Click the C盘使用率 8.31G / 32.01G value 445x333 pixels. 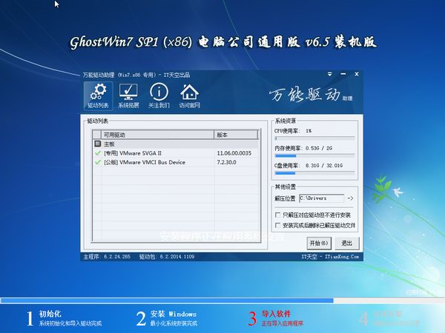pyautogui.click(x=324, y=165)
